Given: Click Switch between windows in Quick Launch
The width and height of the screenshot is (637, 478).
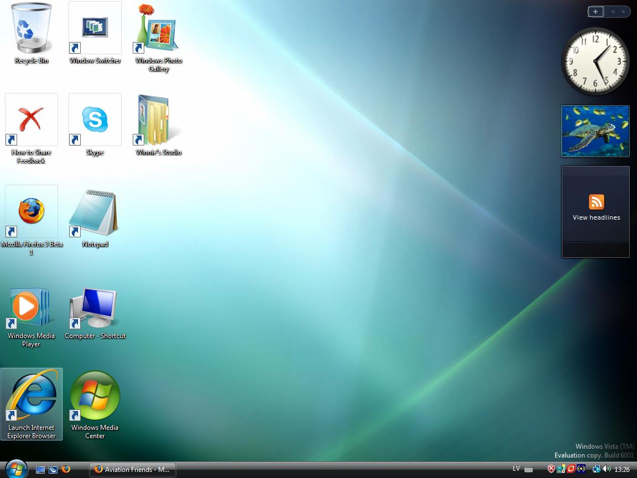Looking at the screenshot, I should 53,470.
